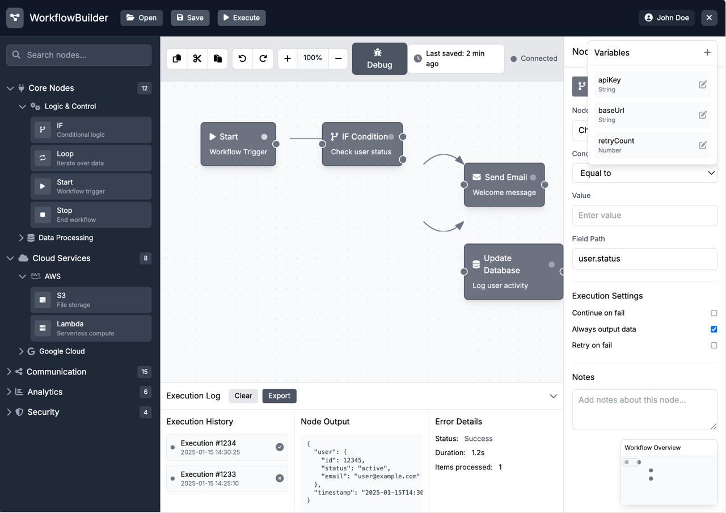
Task: Open the Equal to condition dropdown
Action: point(644,173)
